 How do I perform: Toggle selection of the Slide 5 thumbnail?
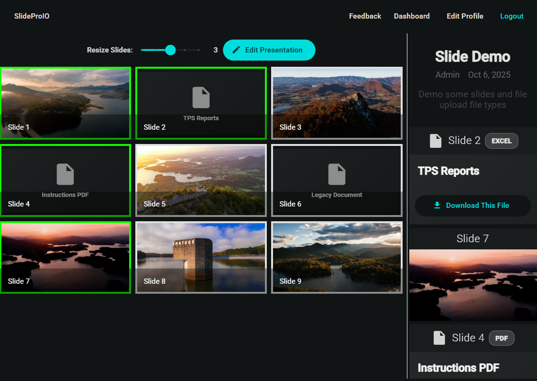(x=201, y=180)
